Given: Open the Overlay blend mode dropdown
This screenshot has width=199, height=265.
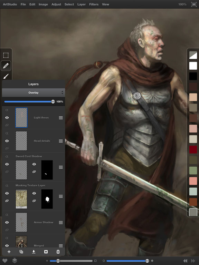Looking at the screenshot, I should (33, 92).
